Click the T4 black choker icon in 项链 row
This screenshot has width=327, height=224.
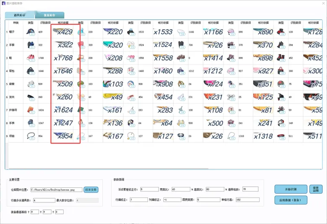(181, 136)
